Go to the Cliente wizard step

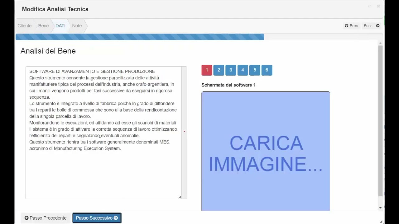24,26
